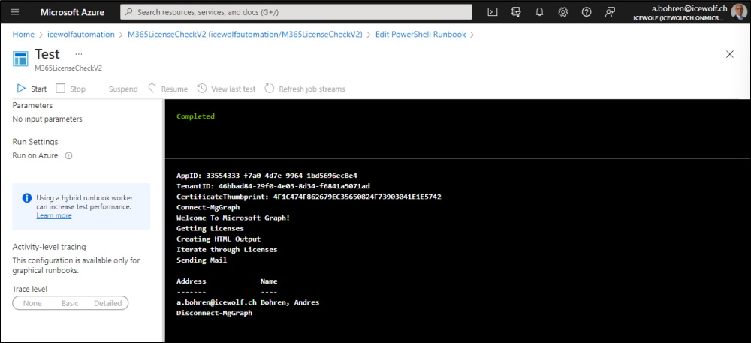751x343 pixels.
Task: Click the Learn more link
Action: 54,215
